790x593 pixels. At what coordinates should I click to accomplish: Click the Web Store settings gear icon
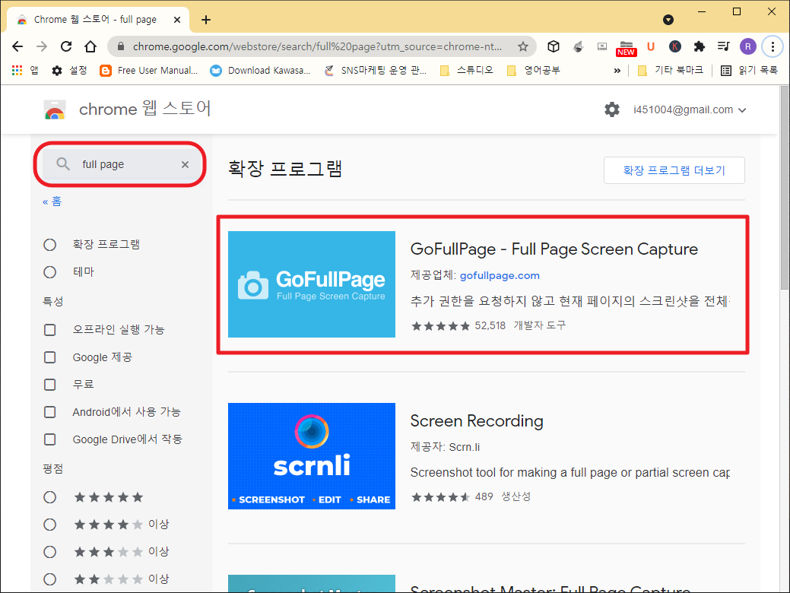point(612,109)
